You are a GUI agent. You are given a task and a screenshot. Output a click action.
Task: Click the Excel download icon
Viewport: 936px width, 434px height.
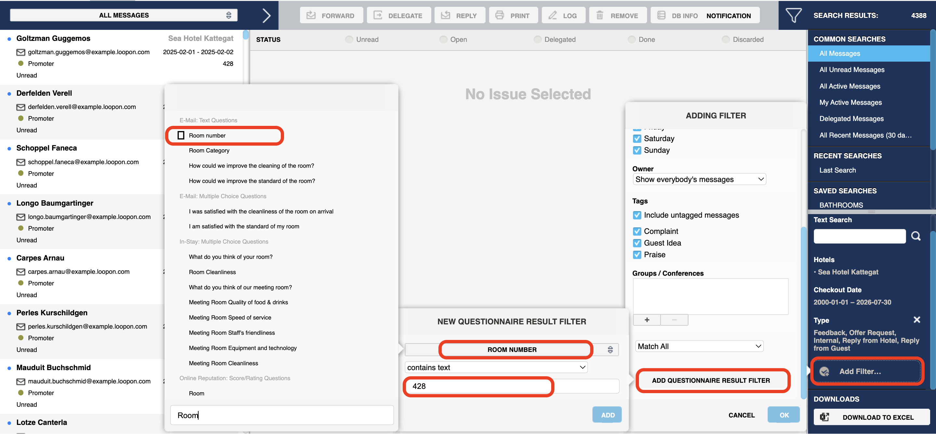pyautogui.click(x=824, y=417)
